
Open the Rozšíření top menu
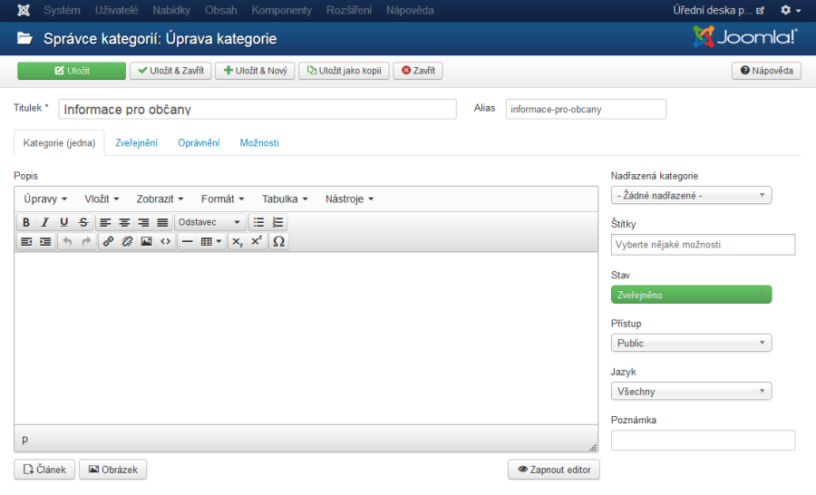click(349, 10)
